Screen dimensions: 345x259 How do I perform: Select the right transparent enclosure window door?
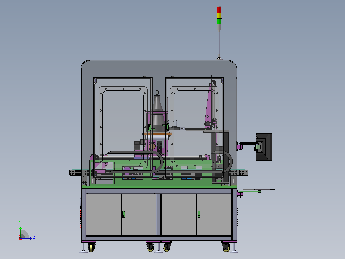195,127
